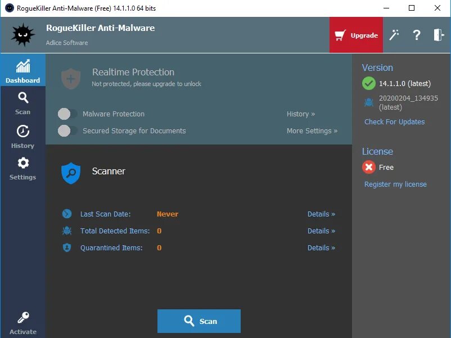Open the Dashboard sidebar tab
This screenshot has height=338, width=451.
click(22, 70)
